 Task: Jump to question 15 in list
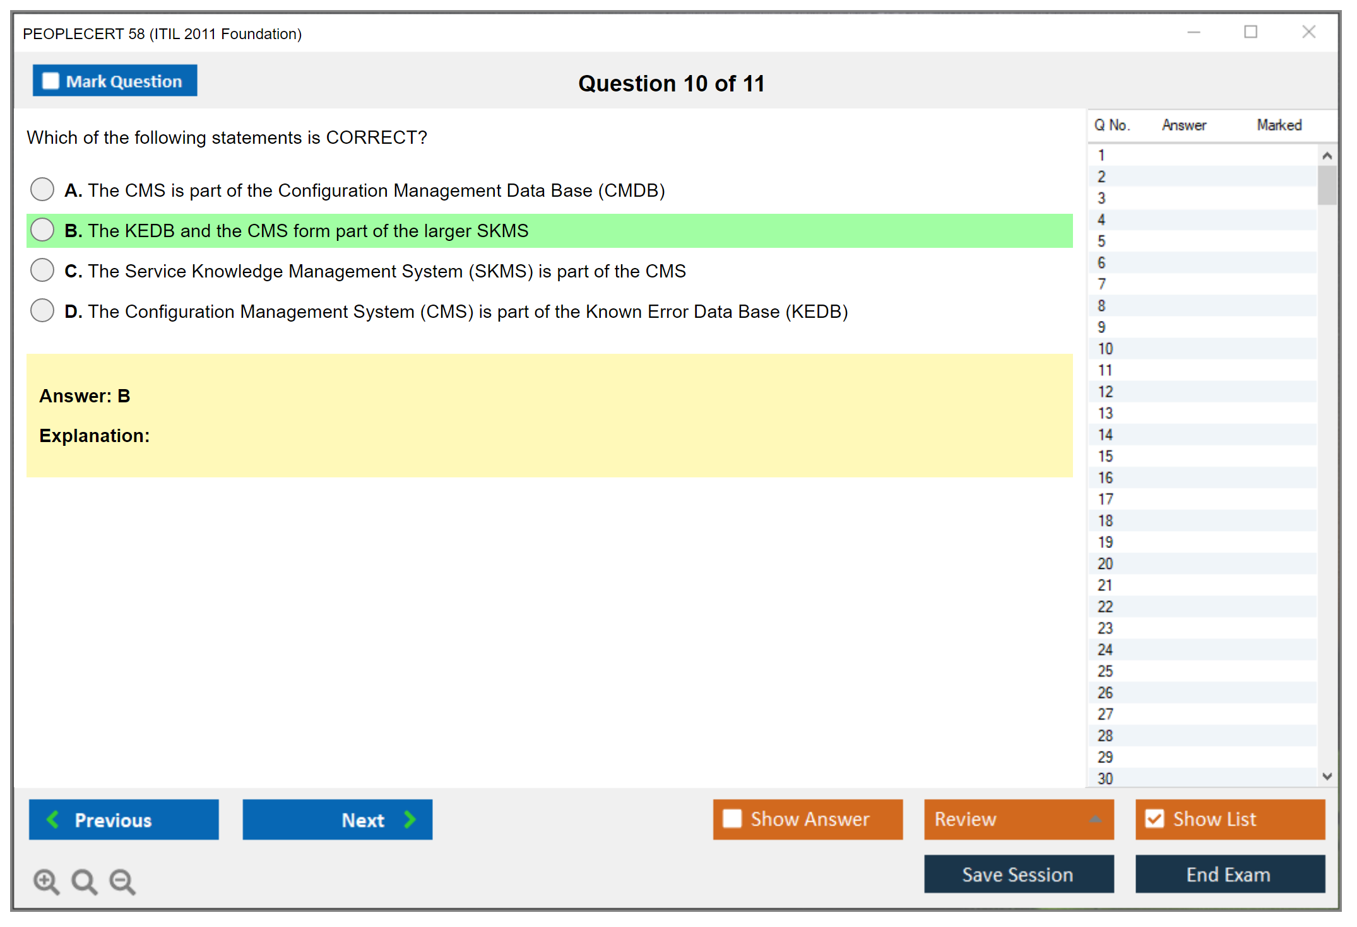[x=1105, y=456]
